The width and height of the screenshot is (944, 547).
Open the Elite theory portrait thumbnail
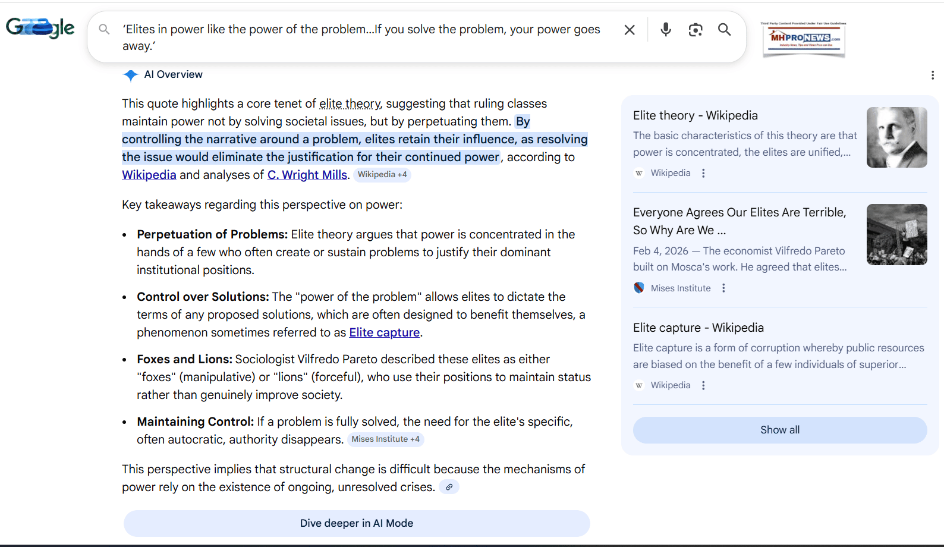pos(896,137)
